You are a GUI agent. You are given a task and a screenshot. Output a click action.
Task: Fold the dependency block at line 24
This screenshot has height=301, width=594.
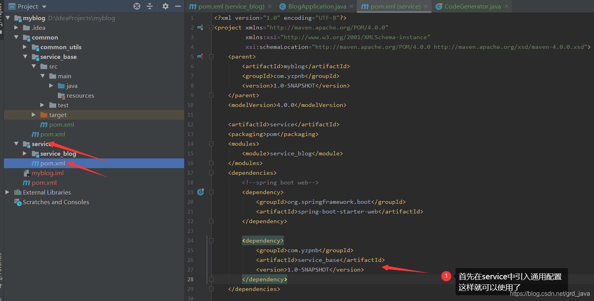coord(211,241)
